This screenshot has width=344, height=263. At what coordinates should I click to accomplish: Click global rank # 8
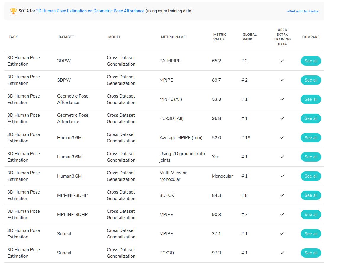[x=245, y=195]
